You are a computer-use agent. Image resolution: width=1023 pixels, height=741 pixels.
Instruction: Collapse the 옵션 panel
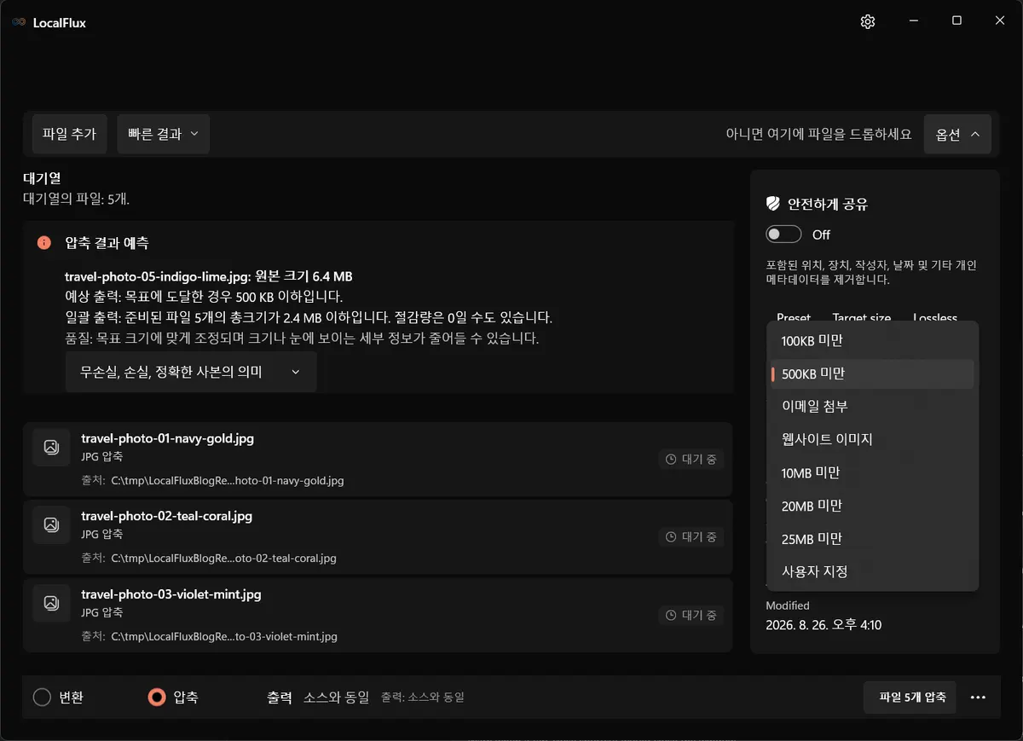tap(957, 134)
